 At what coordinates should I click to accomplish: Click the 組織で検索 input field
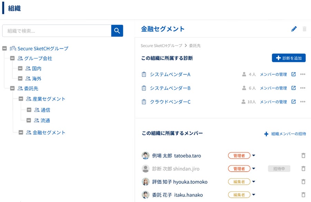57,31
